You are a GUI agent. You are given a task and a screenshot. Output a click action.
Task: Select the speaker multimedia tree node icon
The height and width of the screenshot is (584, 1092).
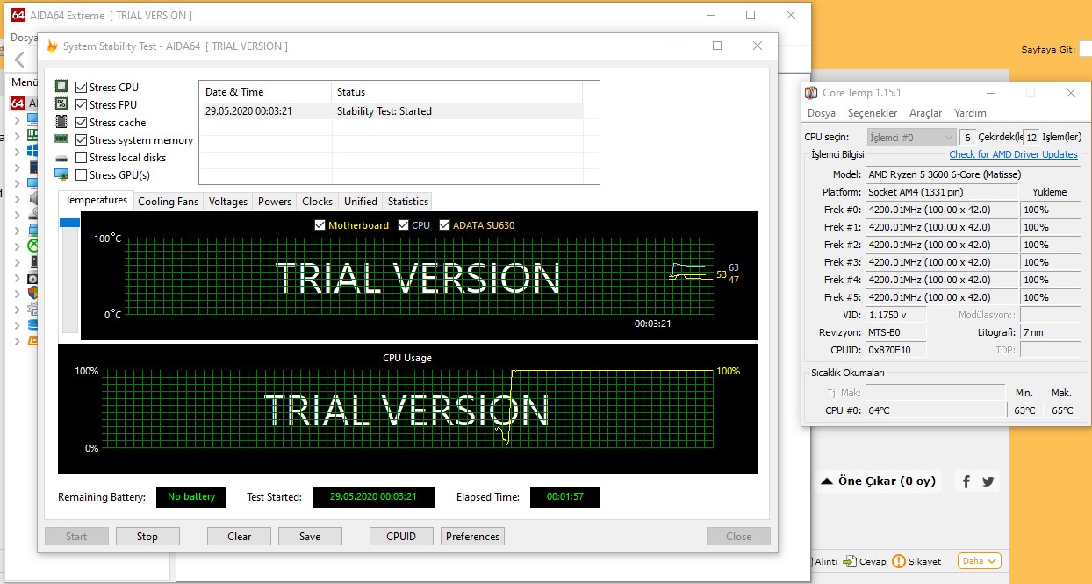33,199
